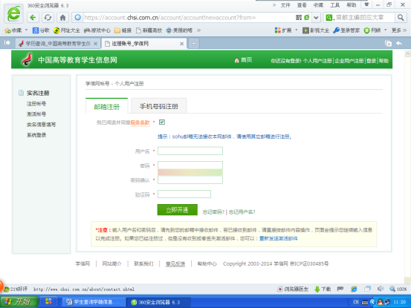This screenshot has width=411, height=308.
Task: Click in the 密码确认 input field
Action: point(190,180)
